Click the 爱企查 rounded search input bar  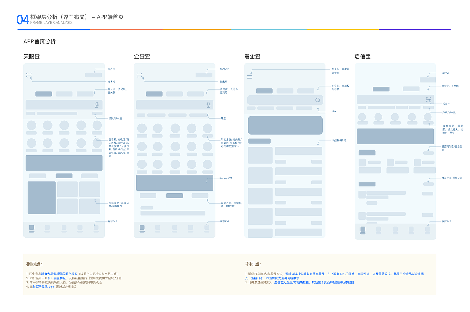click(285, 100)
